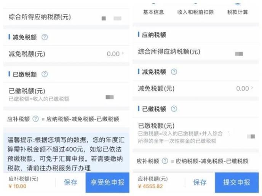
Task: Tap 保存 in the left panel
Action: 70,182
